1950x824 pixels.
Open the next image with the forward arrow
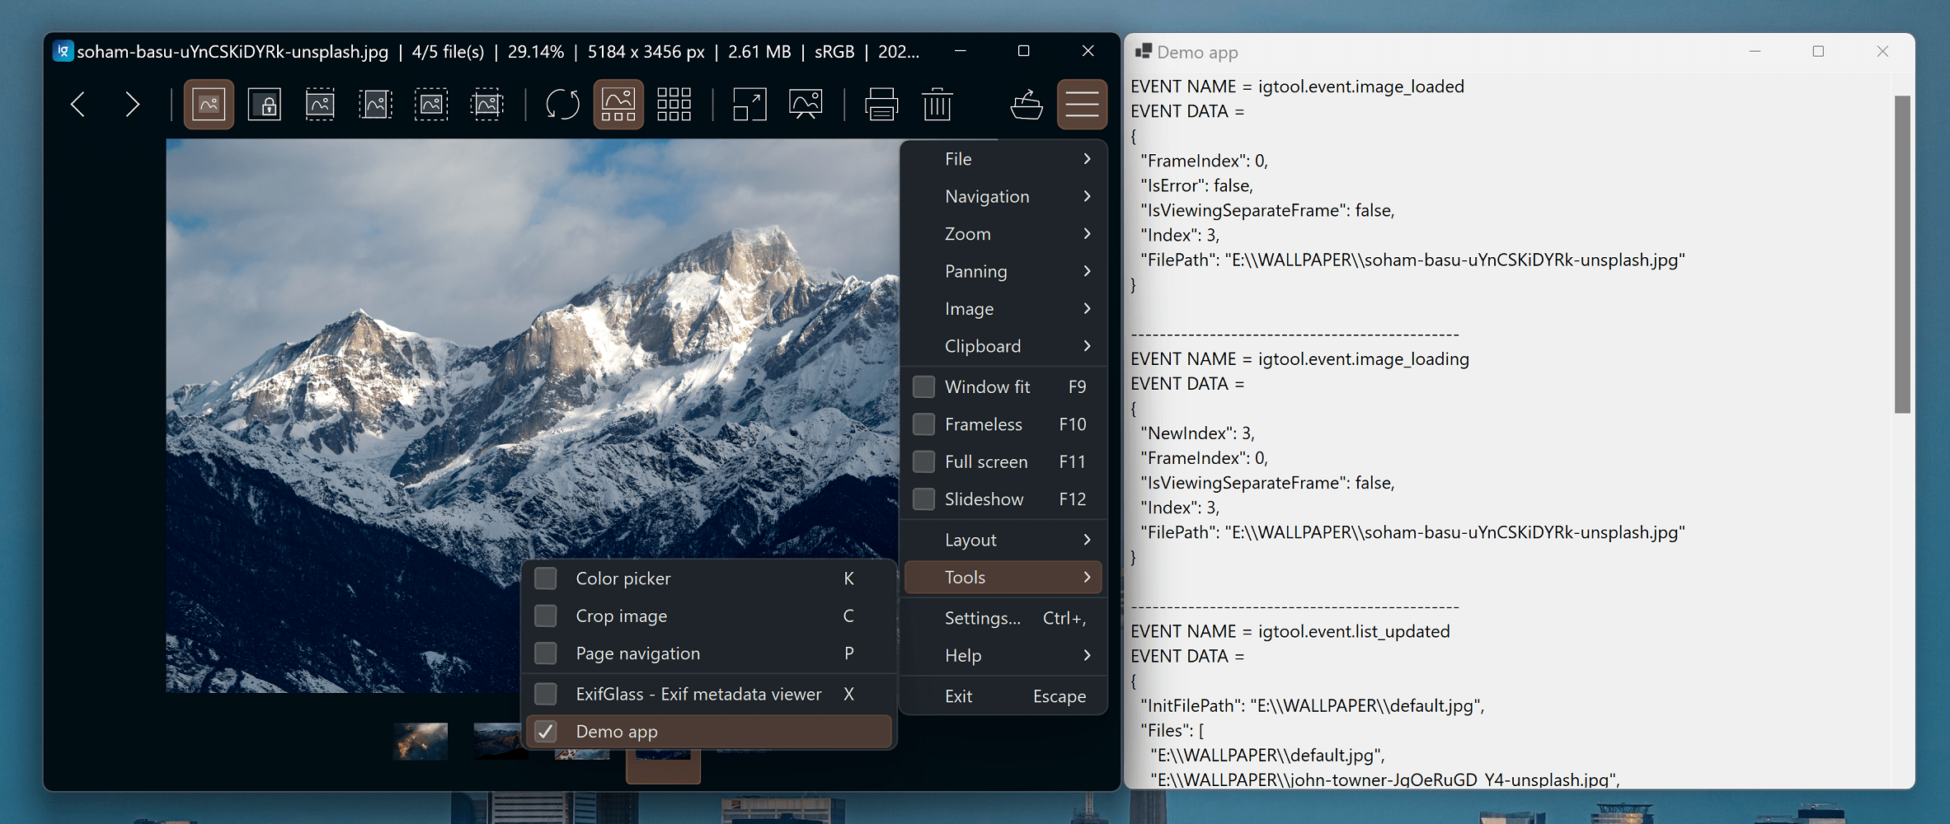click(132, 105)
